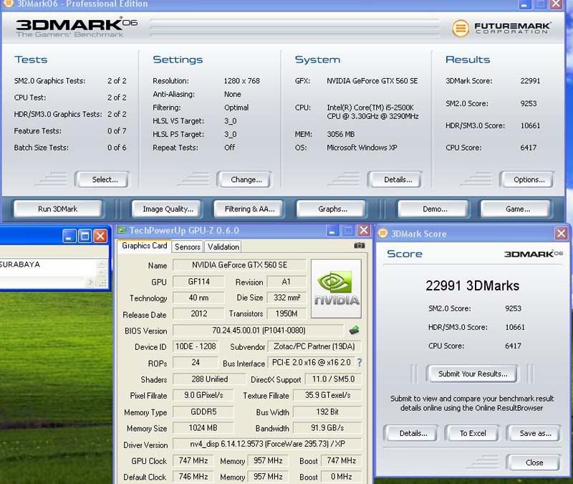Open the Validation tab in GPU-Z
The height and width of the screenshot is (484, 573).
point(223,247)
